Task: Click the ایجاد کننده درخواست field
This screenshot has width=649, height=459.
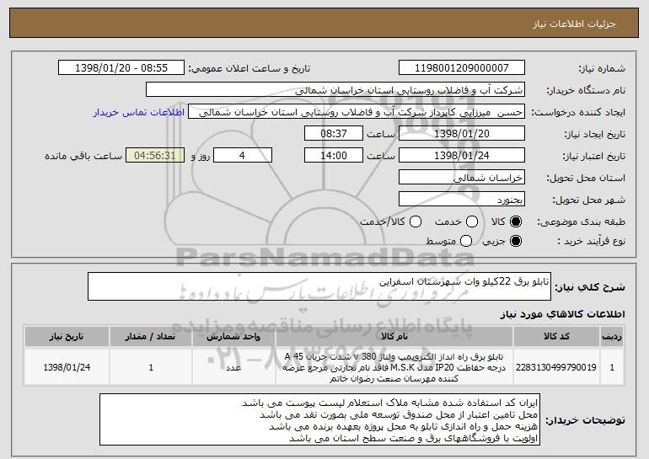Action: coord(357,112)
